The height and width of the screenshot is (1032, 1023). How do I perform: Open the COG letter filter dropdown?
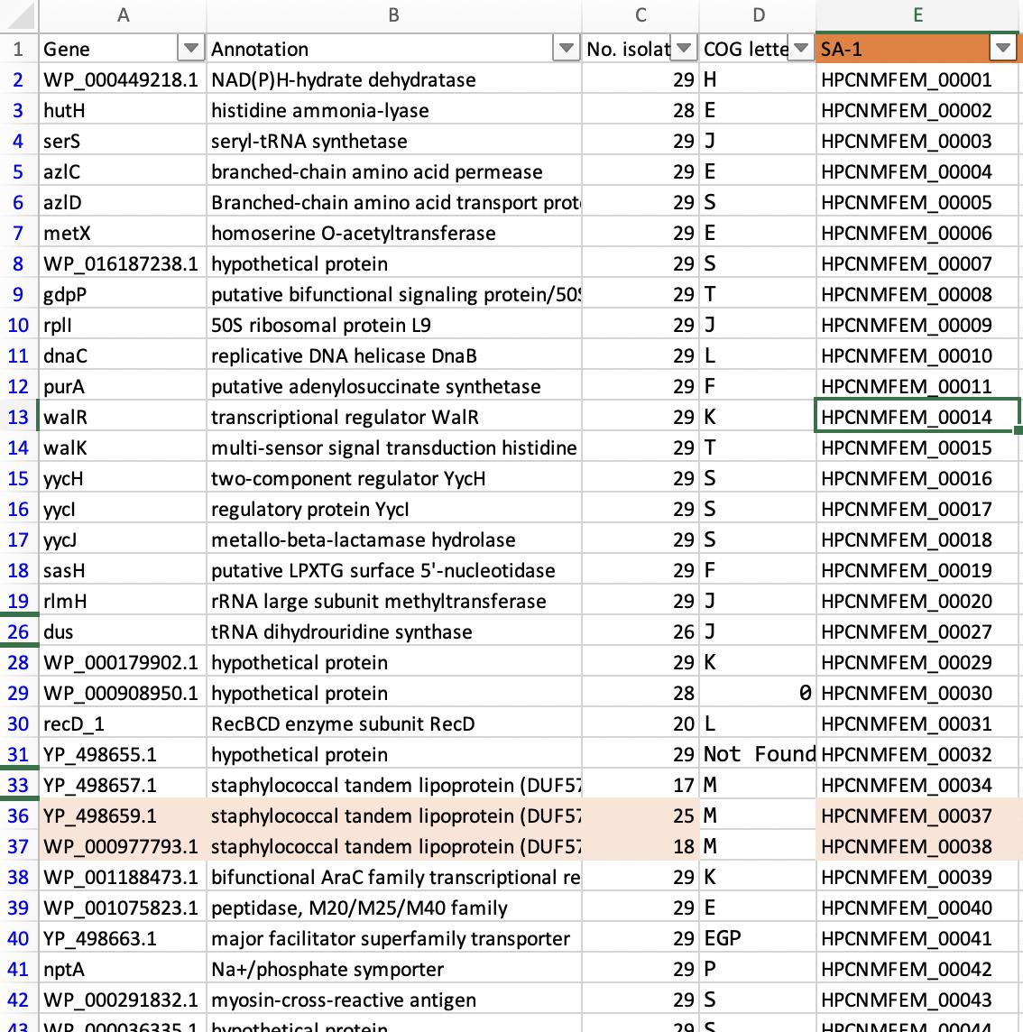point(800,48)
